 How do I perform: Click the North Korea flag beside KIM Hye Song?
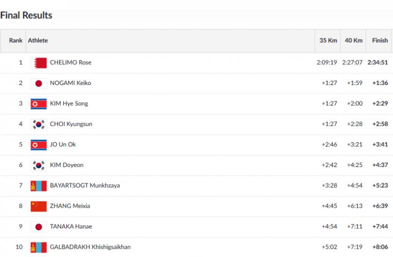[39, 104]
